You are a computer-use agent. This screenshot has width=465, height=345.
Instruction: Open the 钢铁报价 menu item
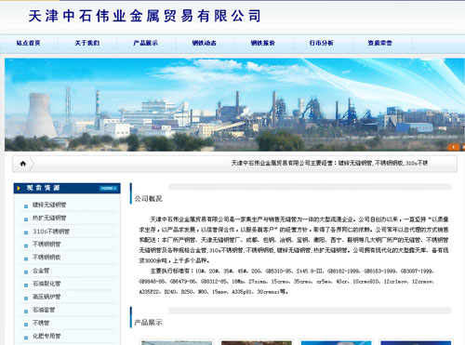pyautogui.click(x=263, y=43)
